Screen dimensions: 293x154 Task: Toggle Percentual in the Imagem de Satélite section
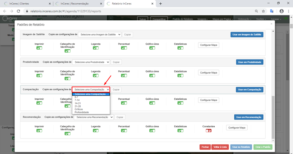pos(124,48)
